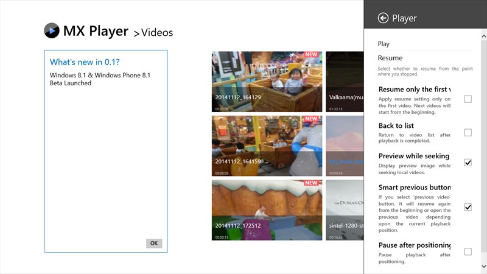
Task: Disable Preview while seeking checkbox
Action: (468, 163)
